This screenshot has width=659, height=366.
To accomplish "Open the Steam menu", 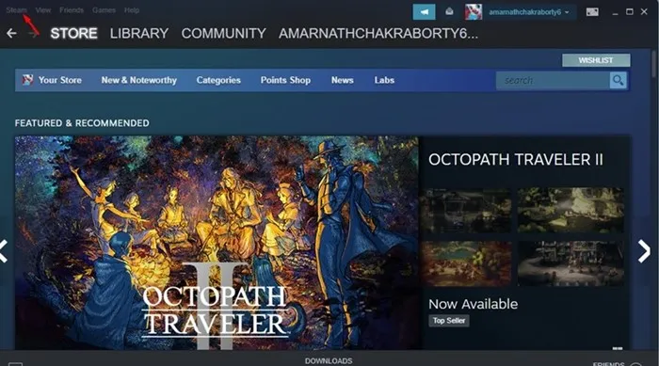I will pyautogui.click(x=16, y=10).
